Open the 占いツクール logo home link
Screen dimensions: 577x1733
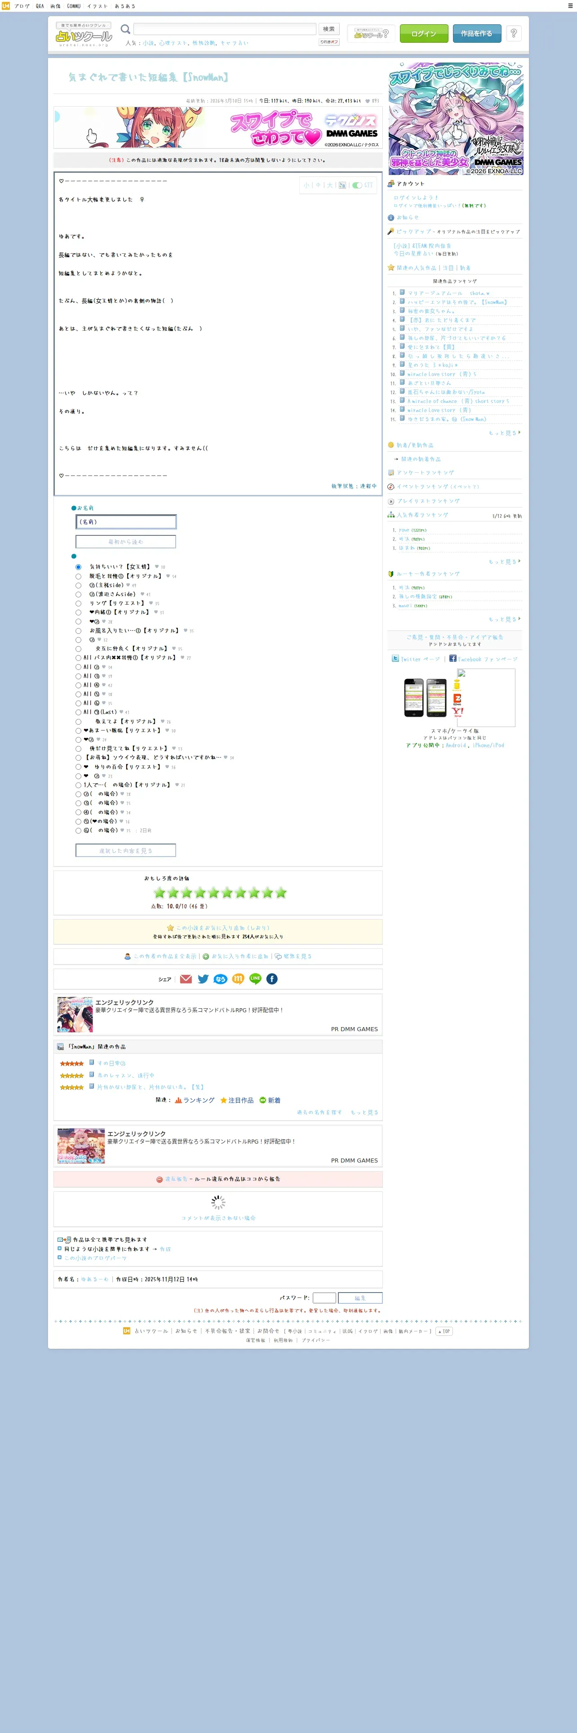(x=84, y=35)
